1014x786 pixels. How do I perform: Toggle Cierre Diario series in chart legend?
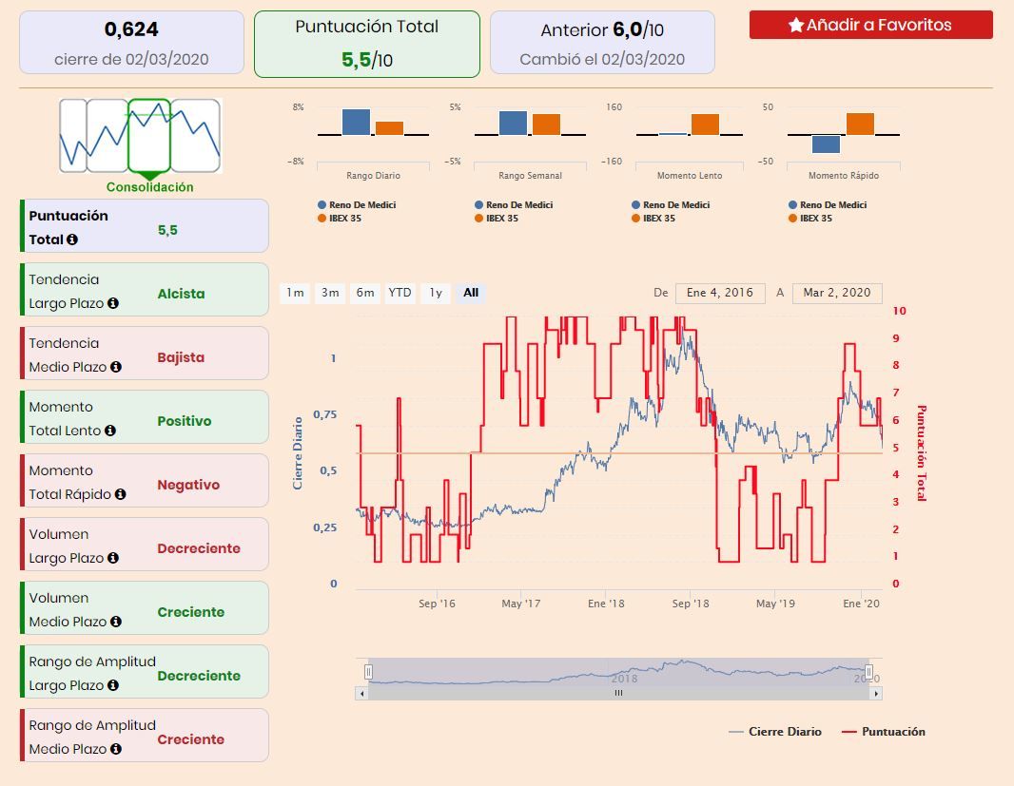tap(774, 732)
